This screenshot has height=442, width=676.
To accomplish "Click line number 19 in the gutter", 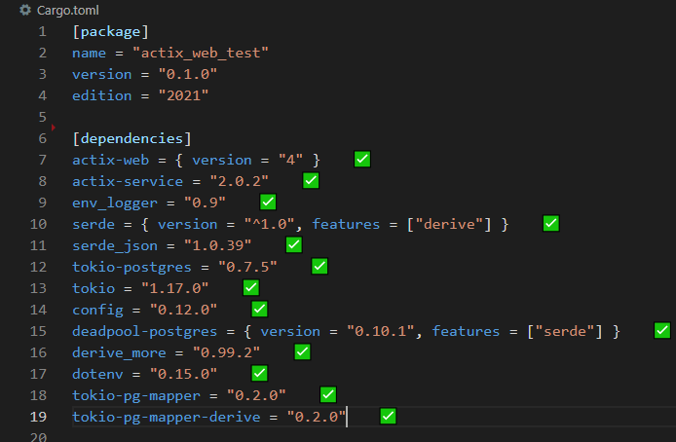I will [x=38, y=417].
